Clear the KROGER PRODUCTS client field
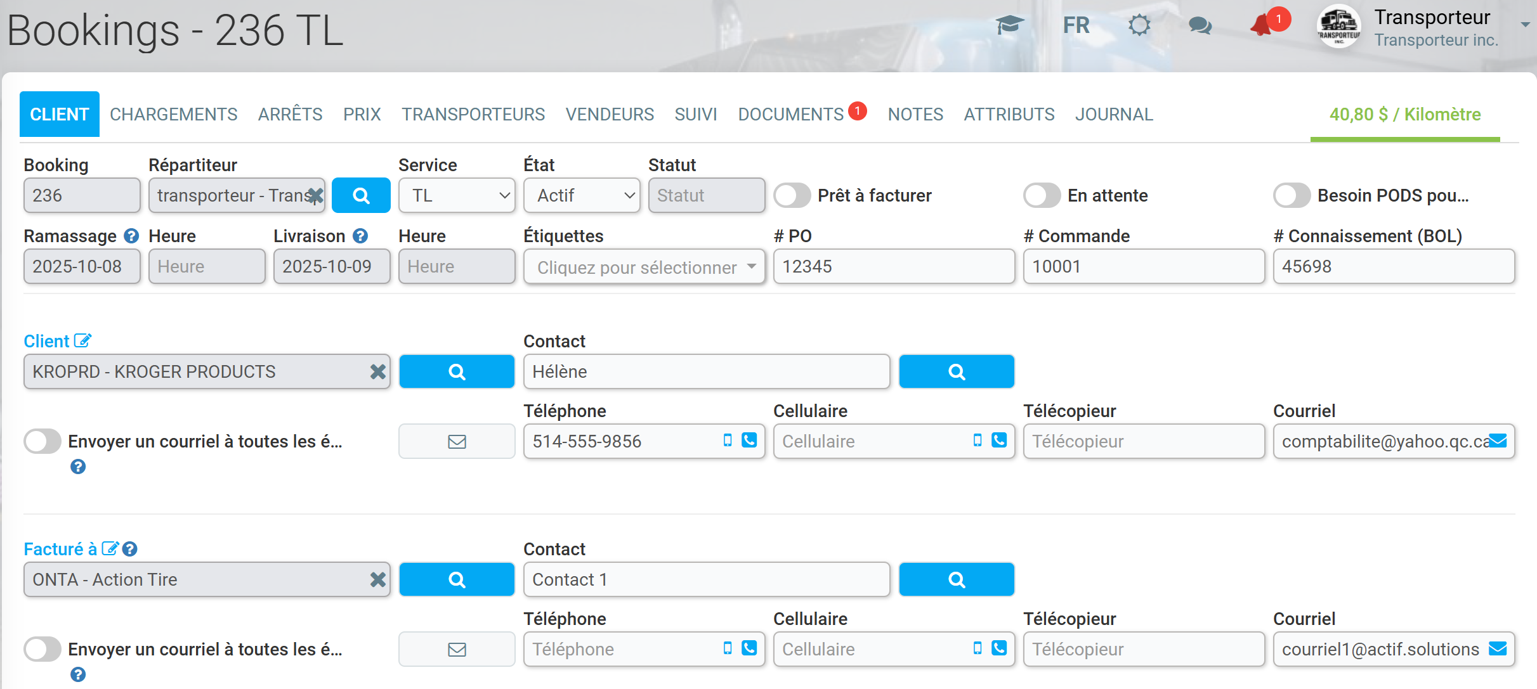Viewport: 1537px width, 689px height. [x=378, y=371]
